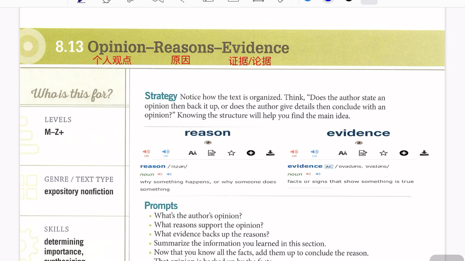The height and width of the screenshot is (261, 465).
Task: Click the 'M–Z+' level value
Action: (x=54, y=132)
